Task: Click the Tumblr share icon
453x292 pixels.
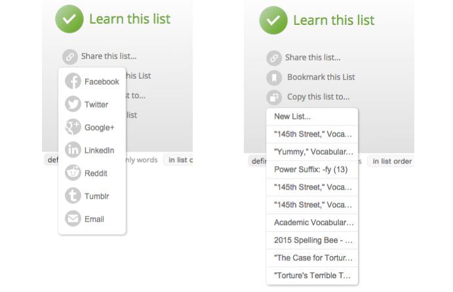Action: (x=73, y=196)
